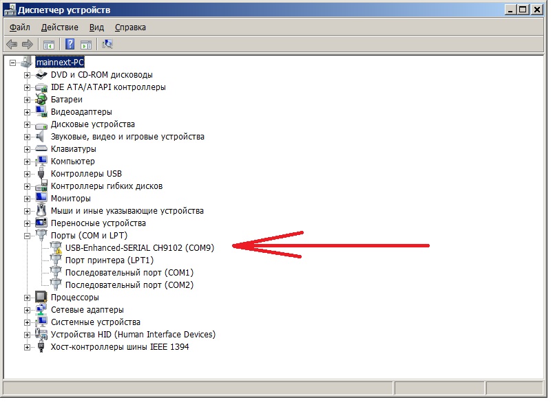Open the Файл menu
553x402 pixels.
point(20,27)
